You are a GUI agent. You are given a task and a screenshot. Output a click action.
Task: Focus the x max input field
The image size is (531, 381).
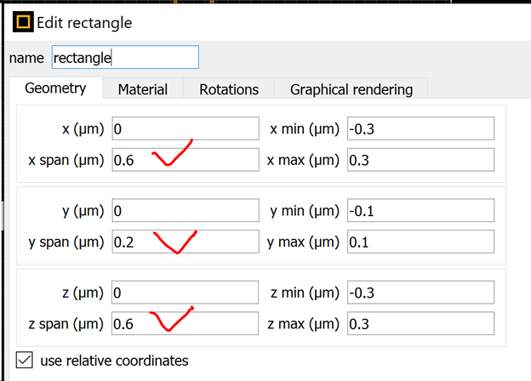click(x=420, y=160)
